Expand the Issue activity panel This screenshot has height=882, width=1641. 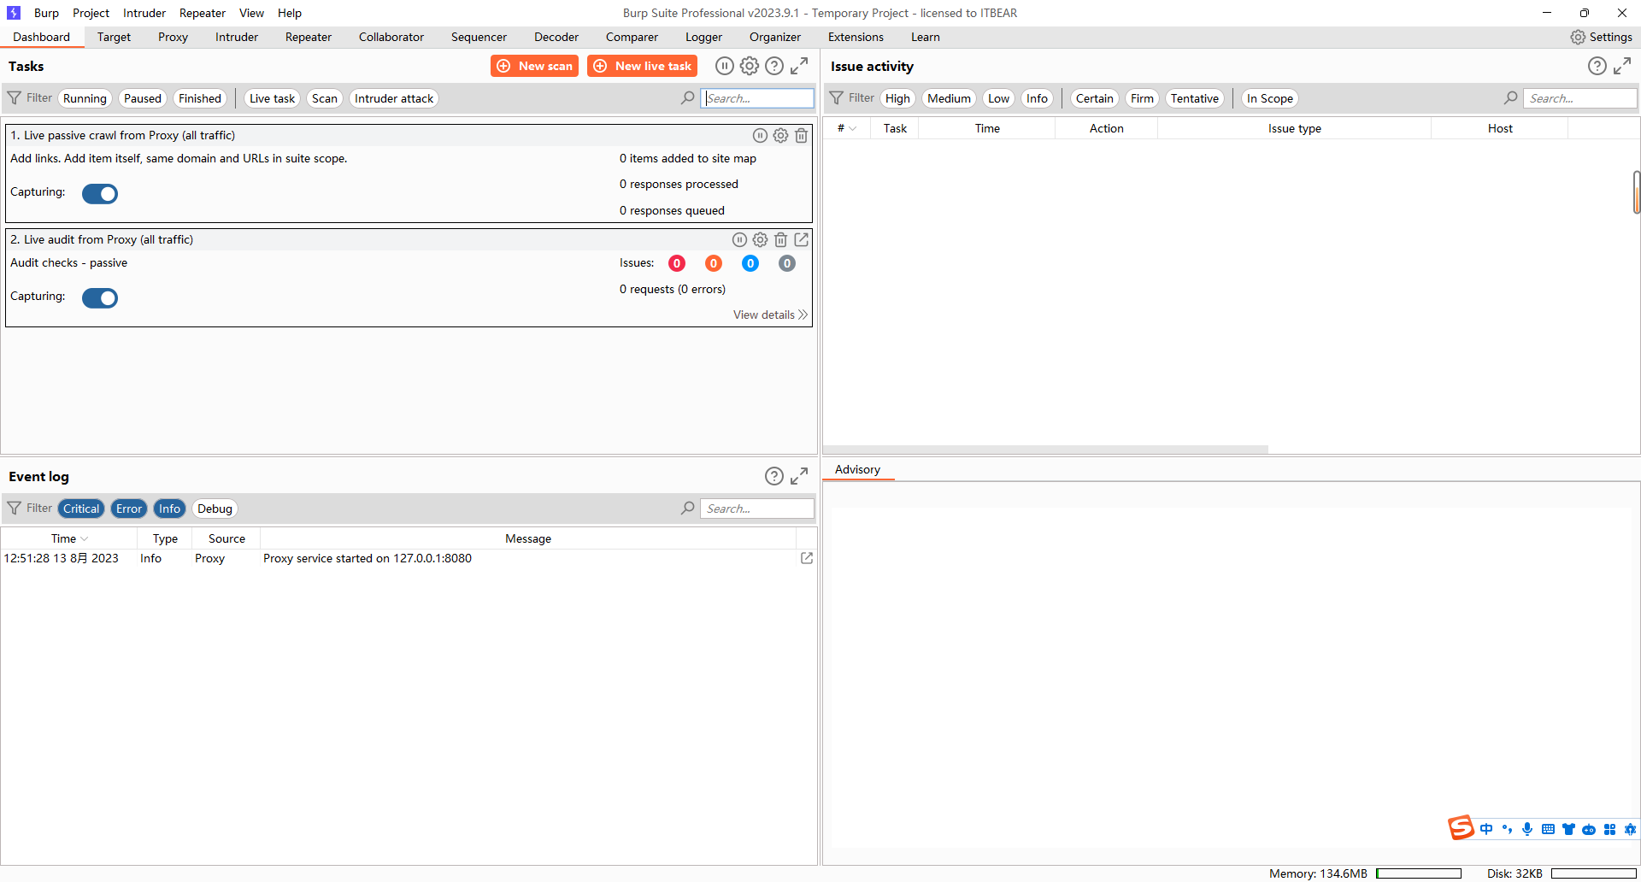click(x=1622, y=66)
